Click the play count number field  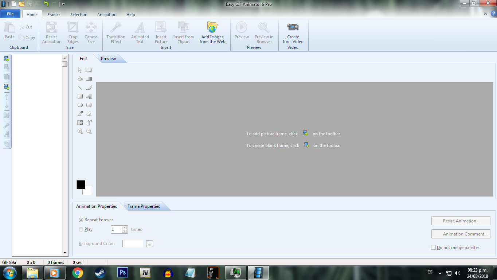click(x=116, y=229)
